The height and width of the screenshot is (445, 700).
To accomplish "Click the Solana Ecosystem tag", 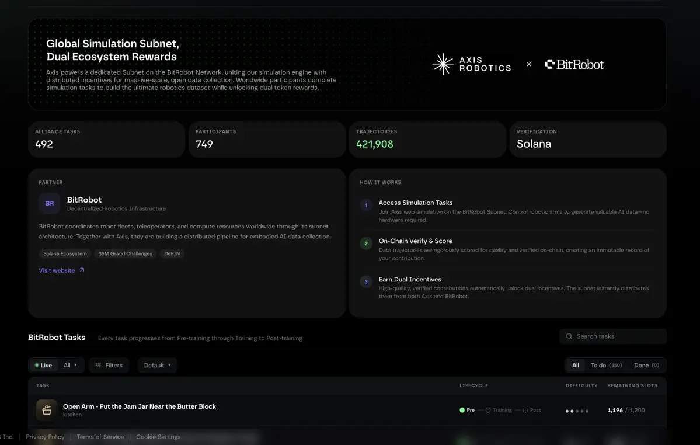I will click(x=65, y=253).
